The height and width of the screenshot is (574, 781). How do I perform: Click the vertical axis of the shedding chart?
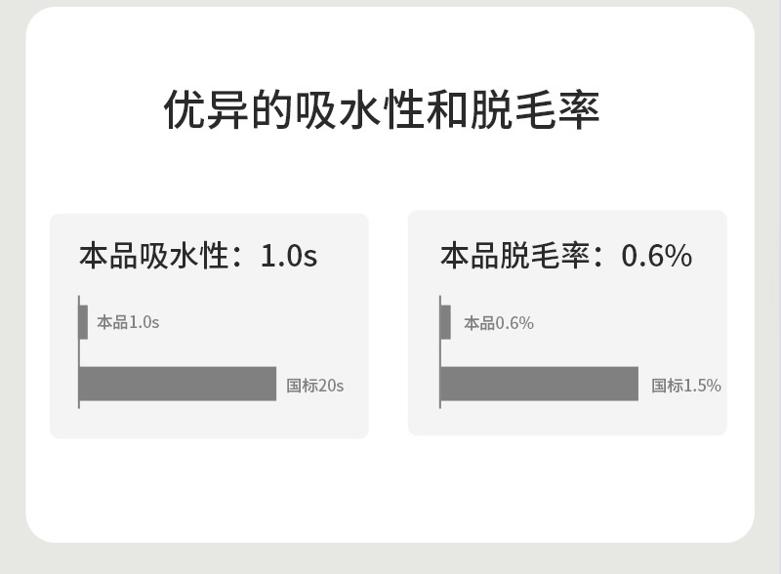tap(440, 351)
